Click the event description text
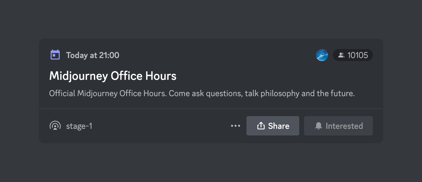The height and width of the screenshot is (182, 422). (x=202, y=93)
